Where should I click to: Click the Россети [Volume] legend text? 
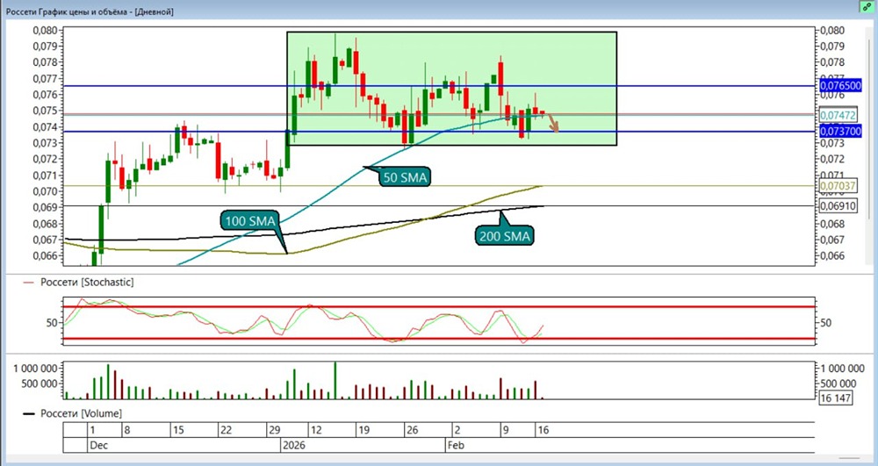point(81,413)
